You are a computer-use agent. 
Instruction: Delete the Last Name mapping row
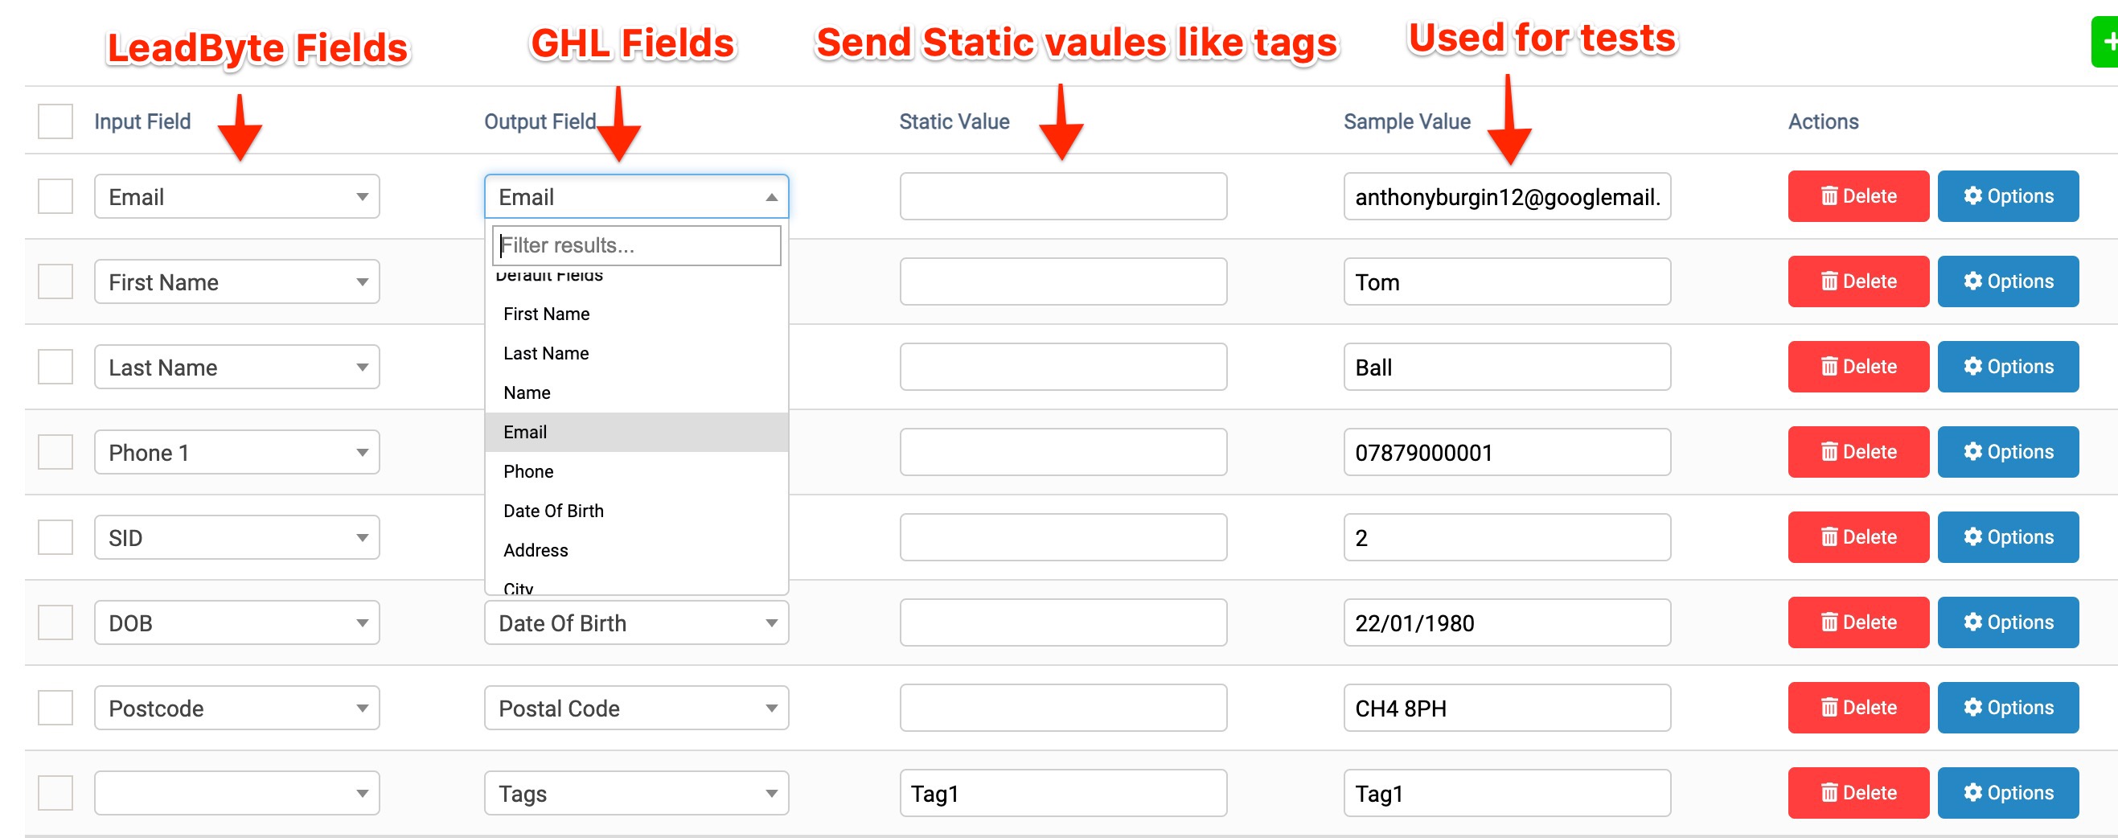(1858, 367)
